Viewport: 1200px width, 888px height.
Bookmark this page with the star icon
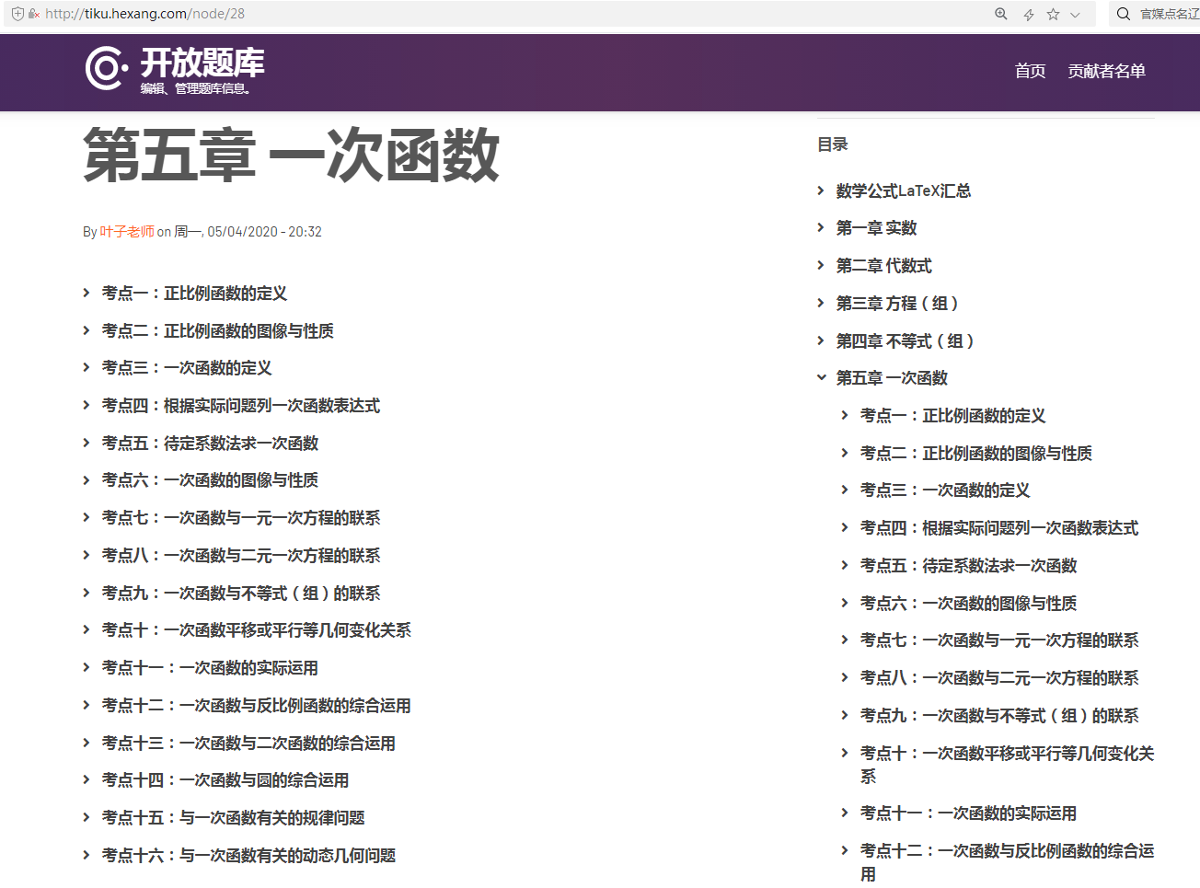tap(1053, 14)
